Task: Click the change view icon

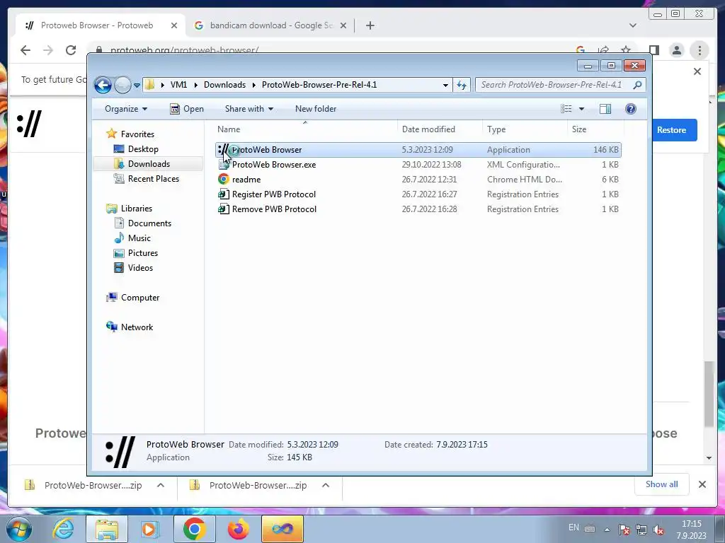Action: click(x=566, y=109)
